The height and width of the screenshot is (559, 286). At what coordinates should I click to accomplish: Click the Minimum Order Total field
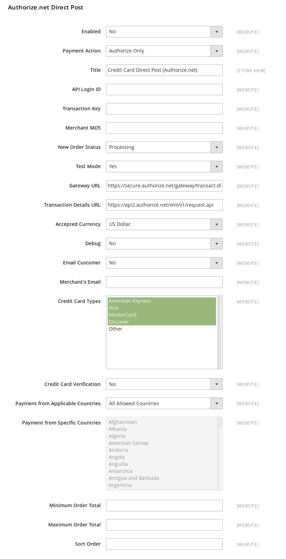point(164,505)
